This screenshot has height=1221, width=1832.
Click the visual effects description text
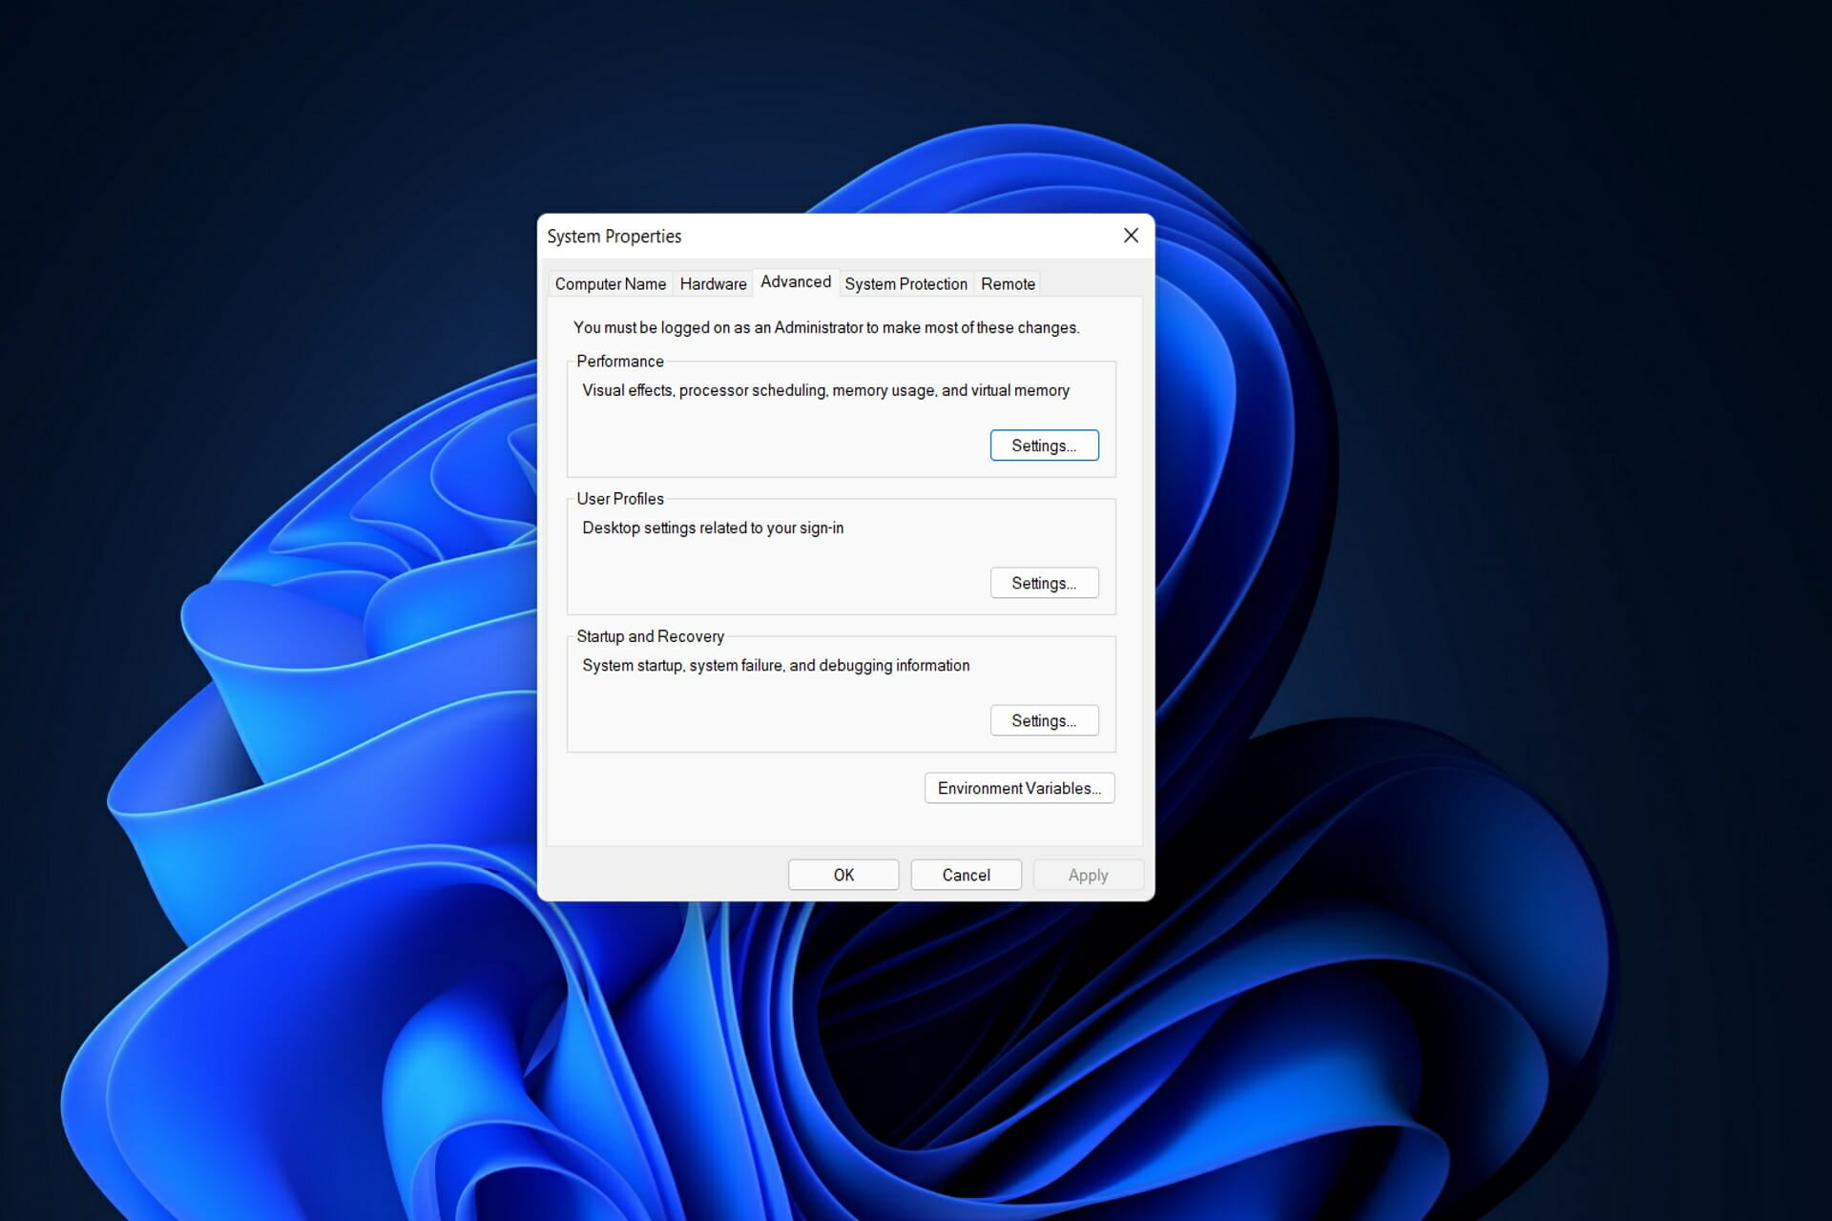[826, 390]
